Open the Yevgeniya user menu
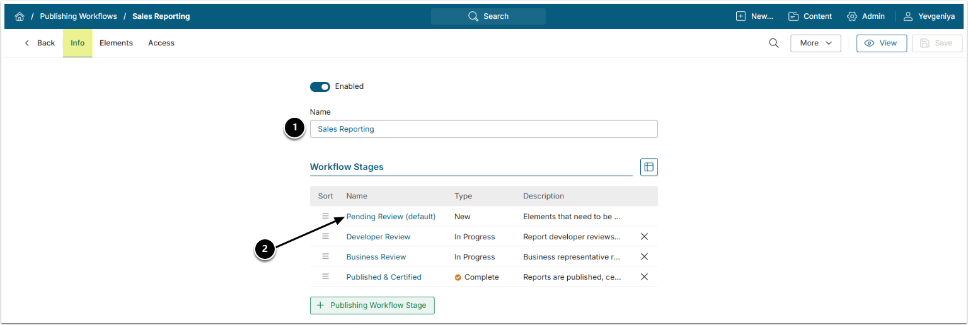 click(x=929, y=16)
